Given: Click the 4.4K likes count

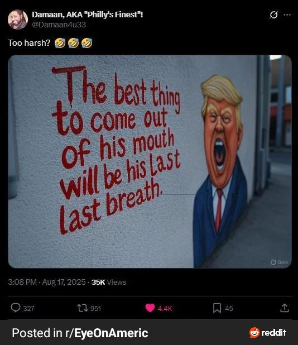Looking at the screenshot, I should click(x=165, y=309).
